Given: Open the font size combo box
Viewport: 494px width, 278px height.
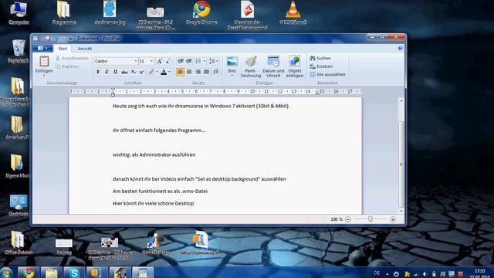Looking at the screenshot, I should point(146,61).
